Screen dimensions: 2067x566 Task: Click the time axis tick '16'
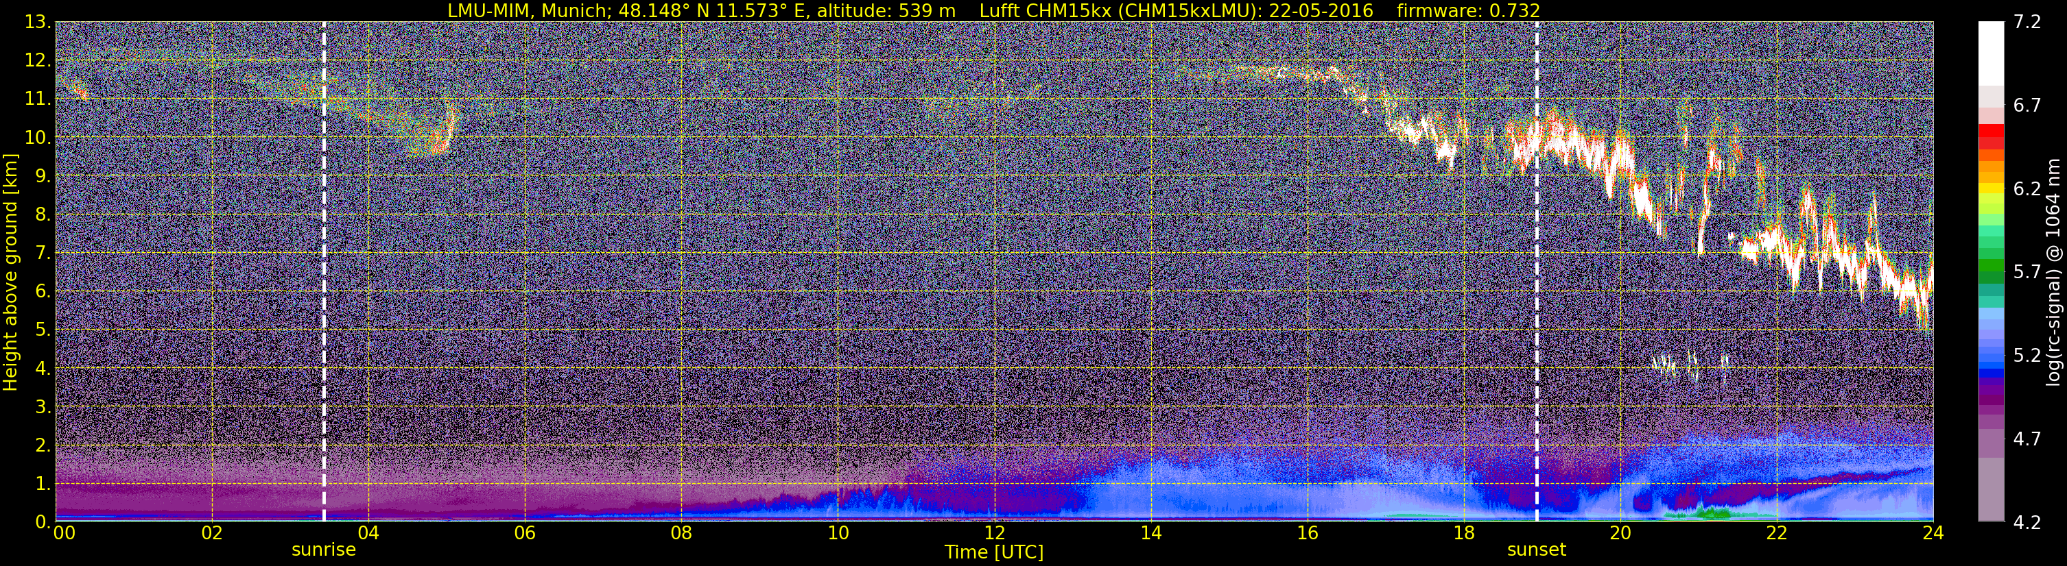point(1307,534)
